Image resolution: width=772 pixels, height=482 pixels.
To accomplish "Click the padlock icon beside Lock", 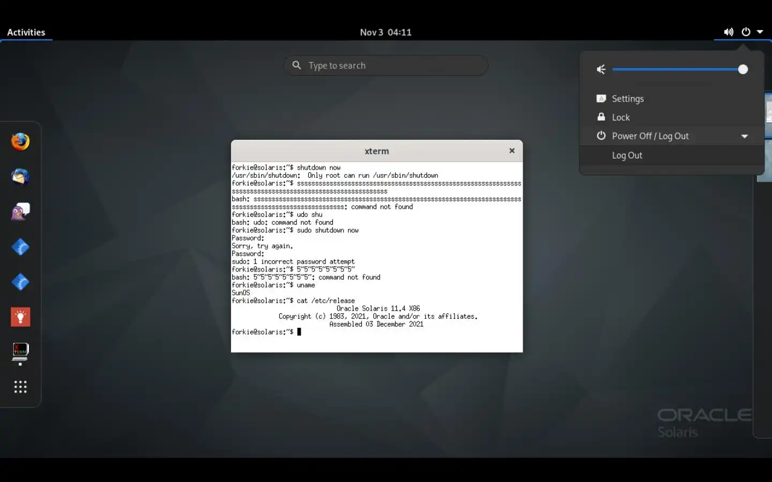I will (601, 117).
